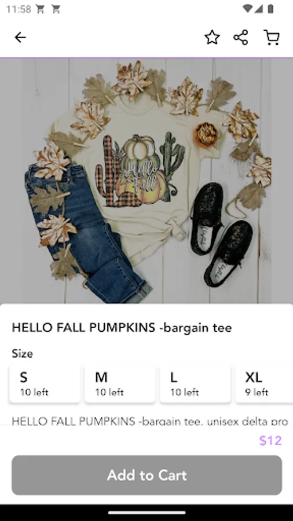Tap the Wi-Fi status icon
Viewport: 293px width, 521px height.
click(x=247, y=9)
